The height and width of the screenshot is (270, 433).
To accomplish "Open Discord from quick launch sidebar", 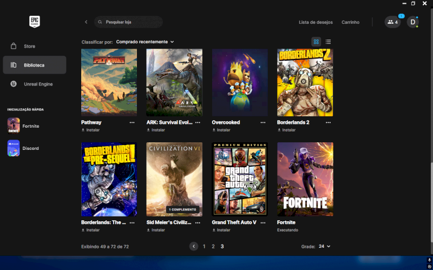I will tap(30, 148).
